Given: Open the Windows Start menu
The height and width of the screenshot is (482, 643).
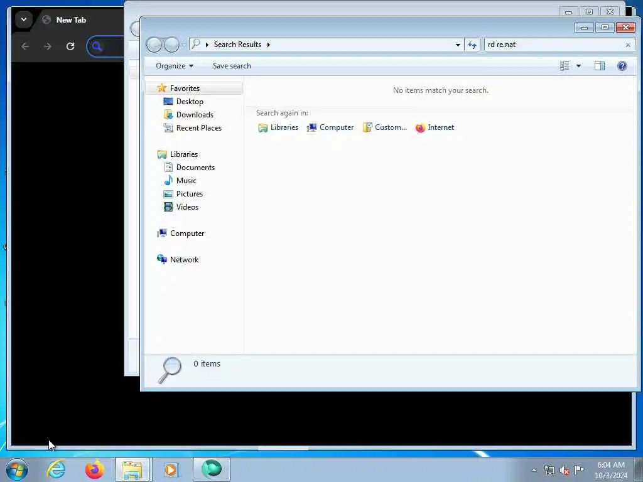Looking at the screenshot, I should (x=17, y=469).
